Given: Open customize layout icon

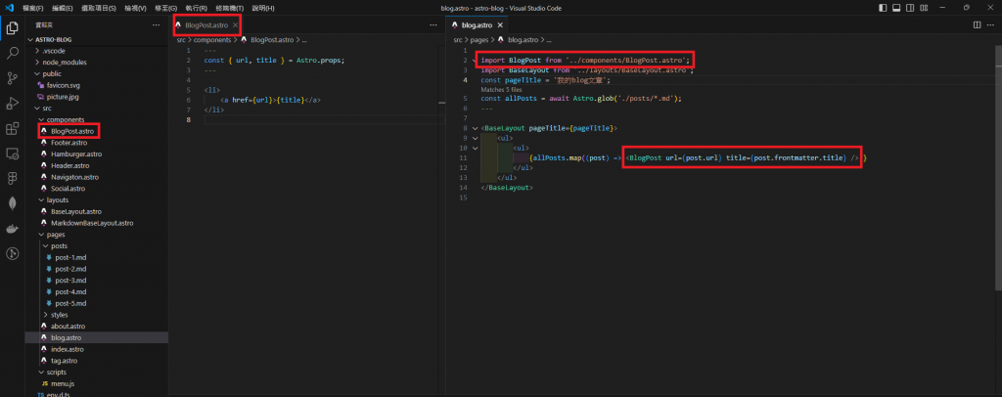Looking at the screenshot, I should point(925,8).
